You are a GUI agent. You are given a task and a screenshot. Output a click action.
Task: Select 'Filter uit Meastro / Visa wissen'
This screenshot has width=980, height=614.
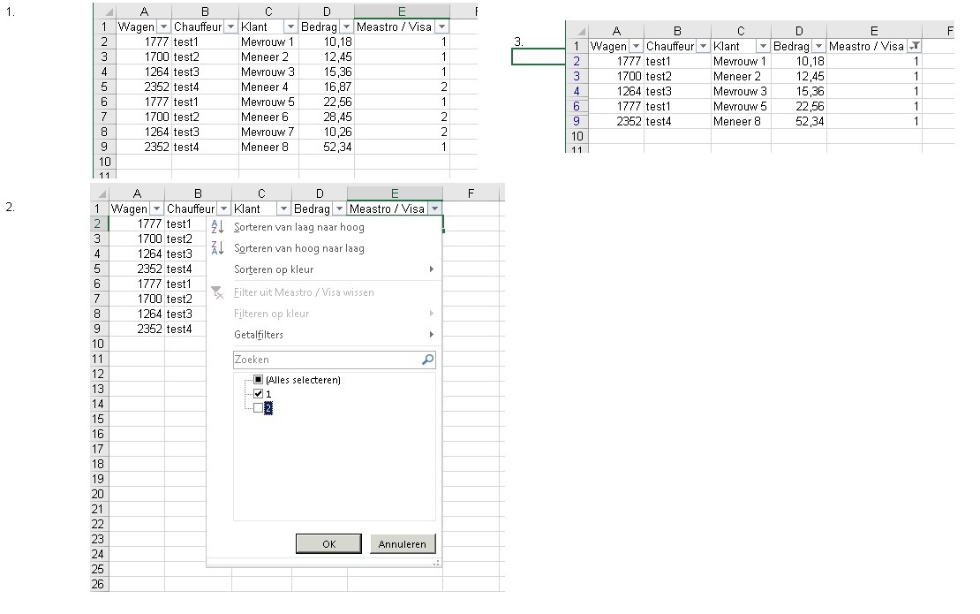point(304,292)
